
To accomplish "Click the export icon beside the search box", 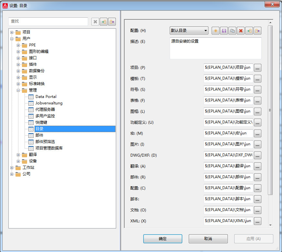I will [112, 22].
